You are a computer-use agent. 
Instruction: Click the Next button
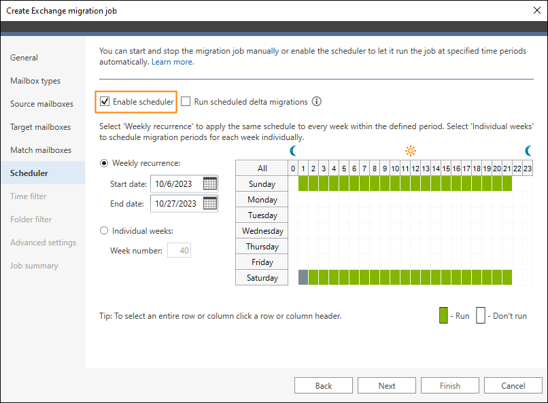coord(387,385)
